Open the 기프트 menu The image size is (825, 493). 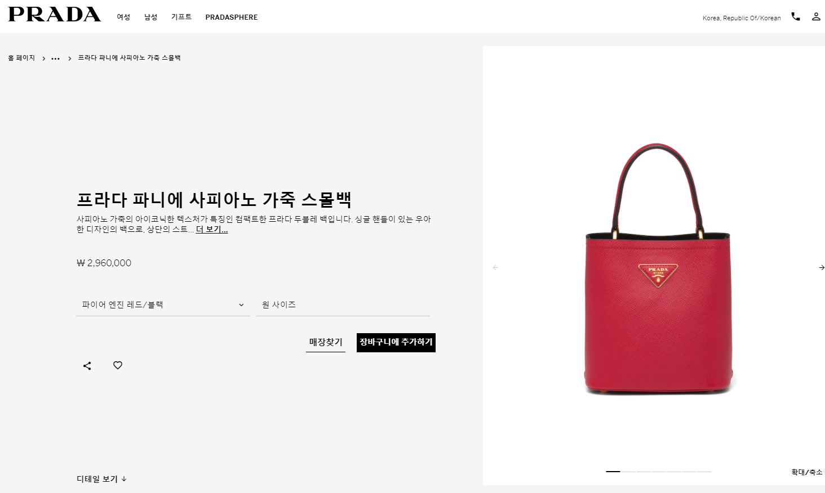click(x=181, y=17)
